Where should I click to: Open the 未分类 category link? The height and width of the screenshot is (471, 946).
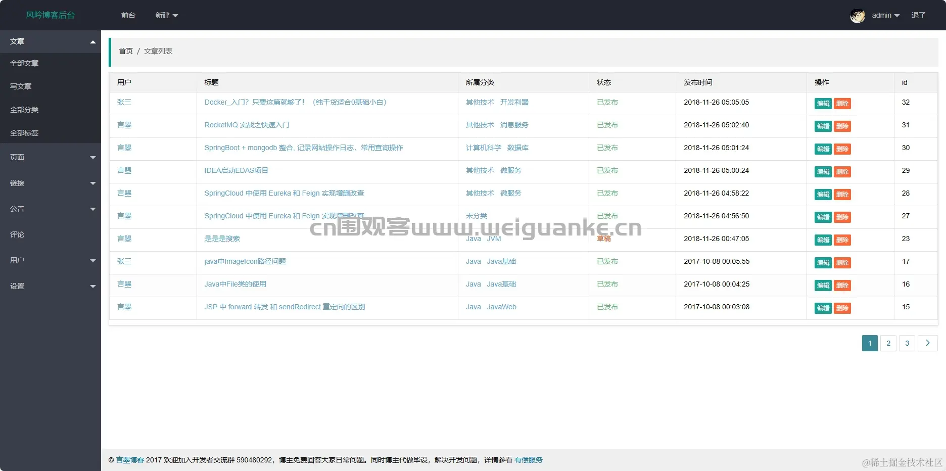(x=477, y=216)
